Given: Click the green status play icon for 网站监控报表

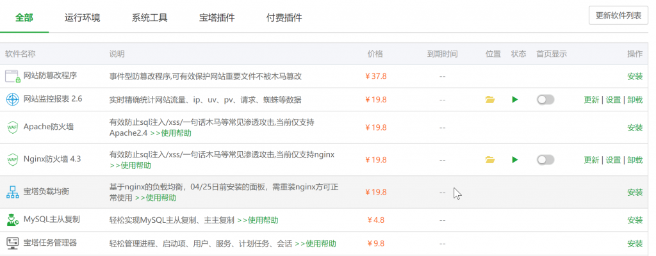Looking at the screenshot, I should click(x=515, y=100).
